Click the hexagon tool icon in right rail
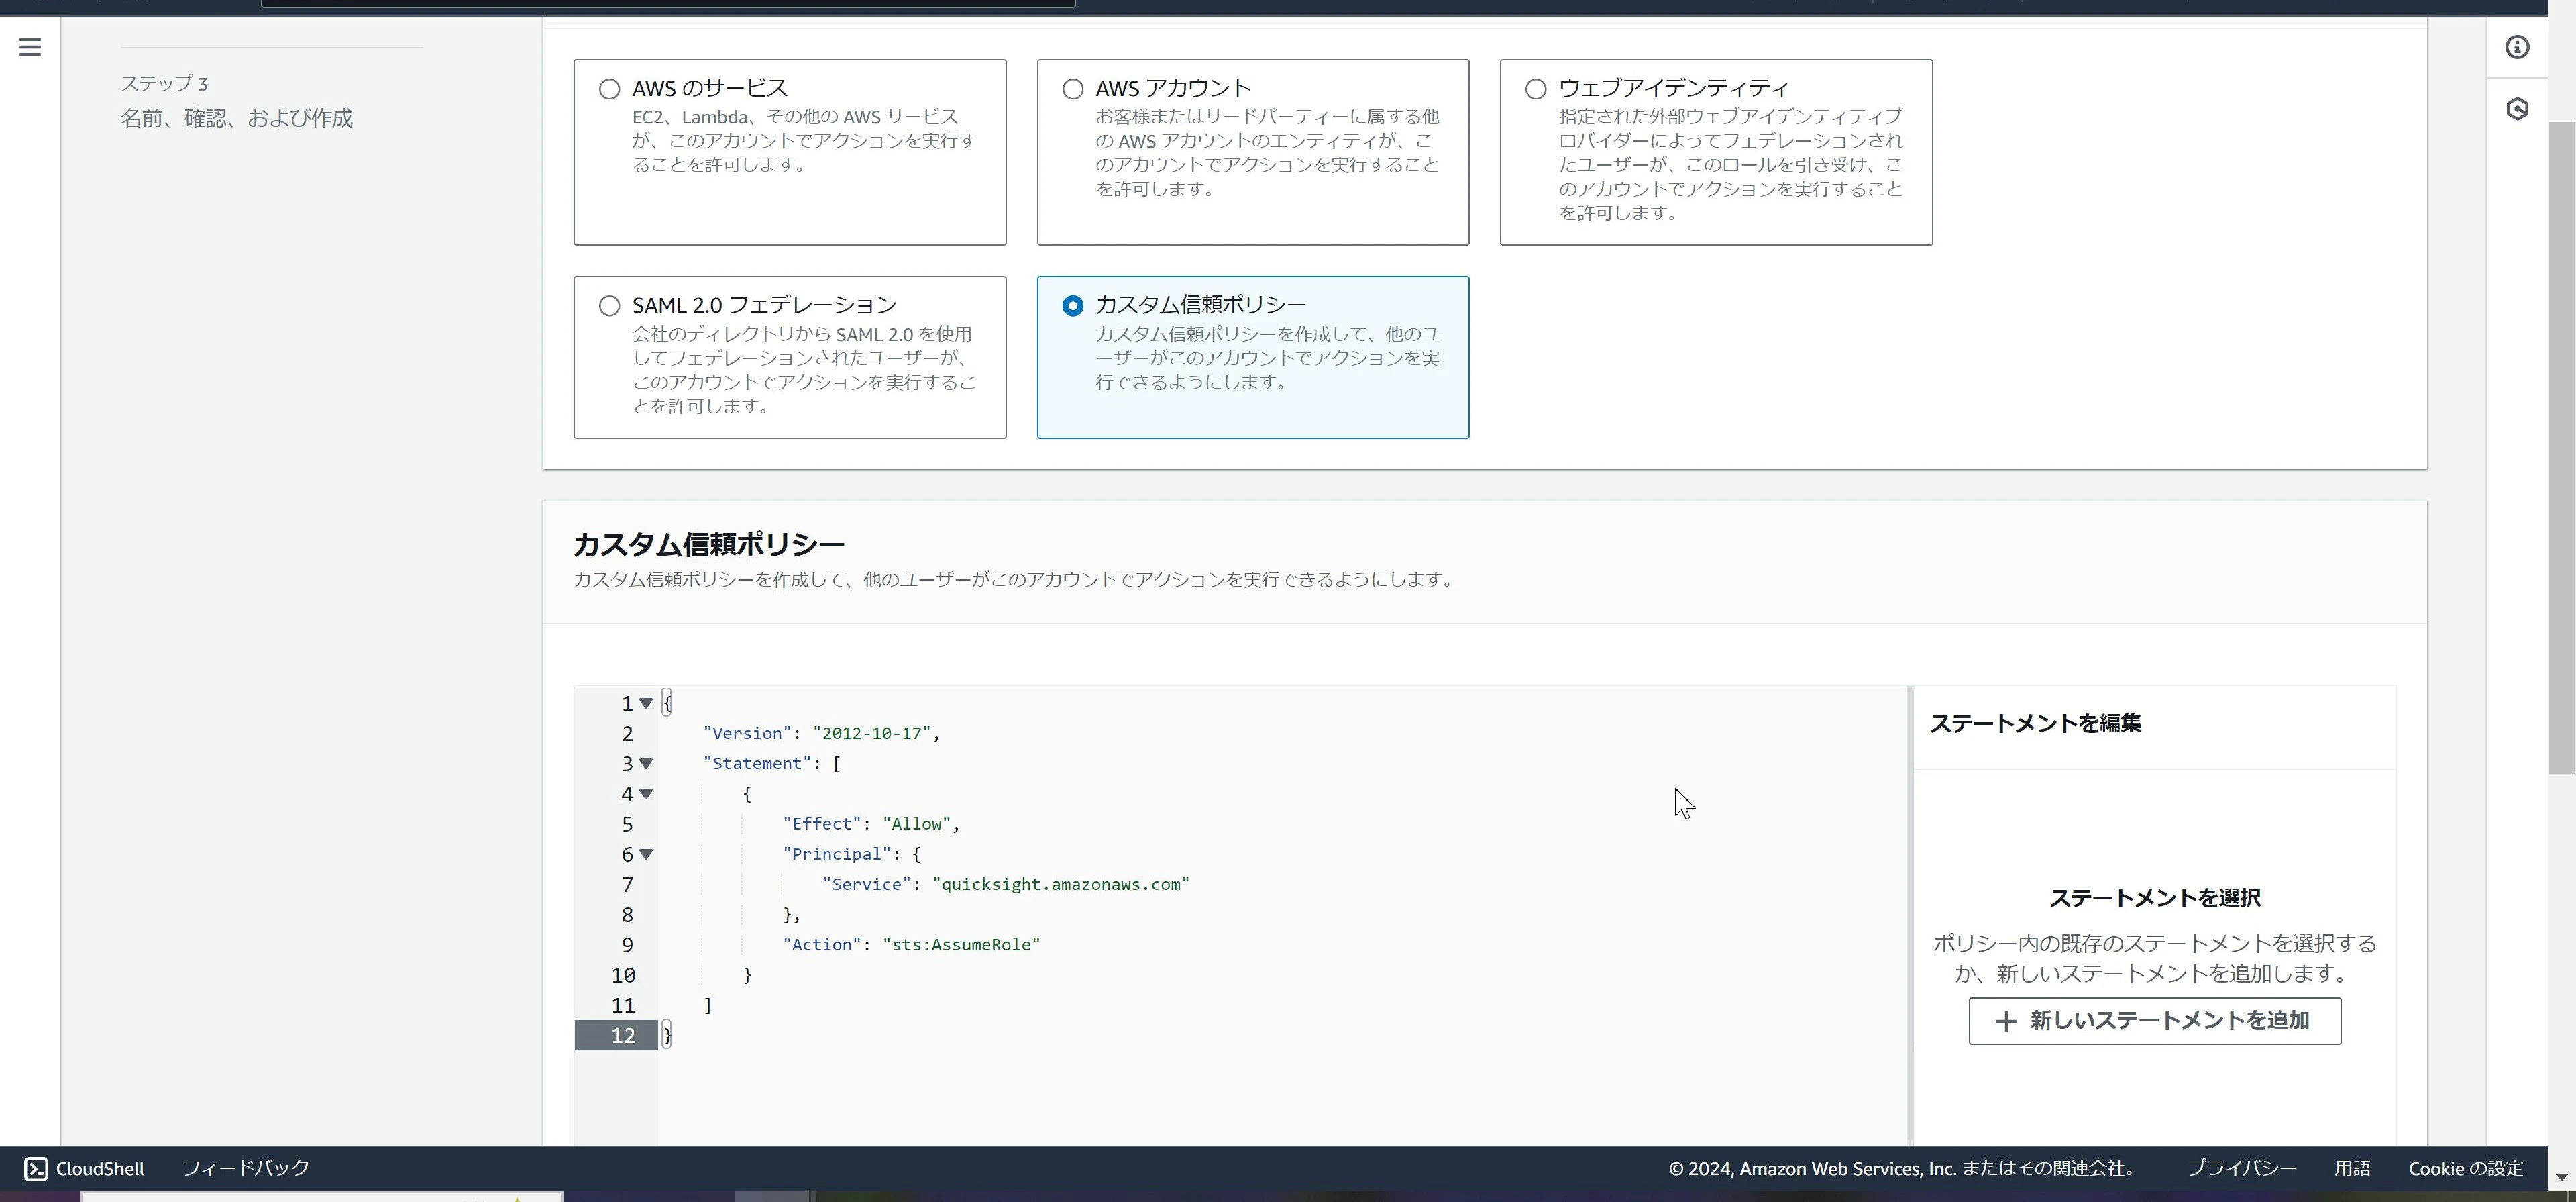The height and width of the screenshot is (1202, 2576). [2517, 108]
